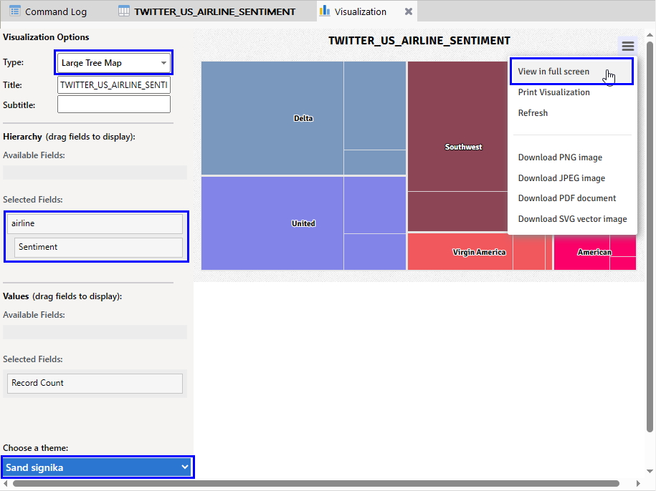The image size is (656, 491).
Task: Select Refresh in chart menu
Action: [533, 113]
